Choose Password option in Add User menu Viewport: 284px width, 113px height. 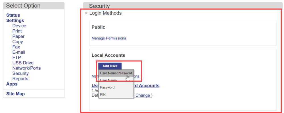pyautogui.click(x=107, y=88)
